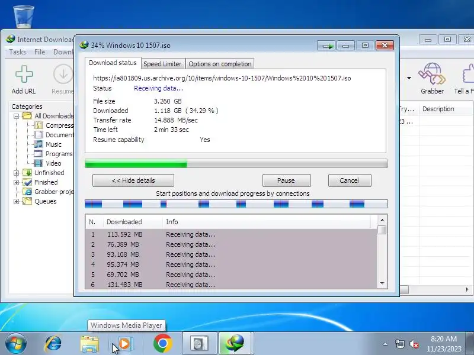This screenshot has width=474, height=355.
Task: Click the Info column header
Action: [x=267, y=222]
